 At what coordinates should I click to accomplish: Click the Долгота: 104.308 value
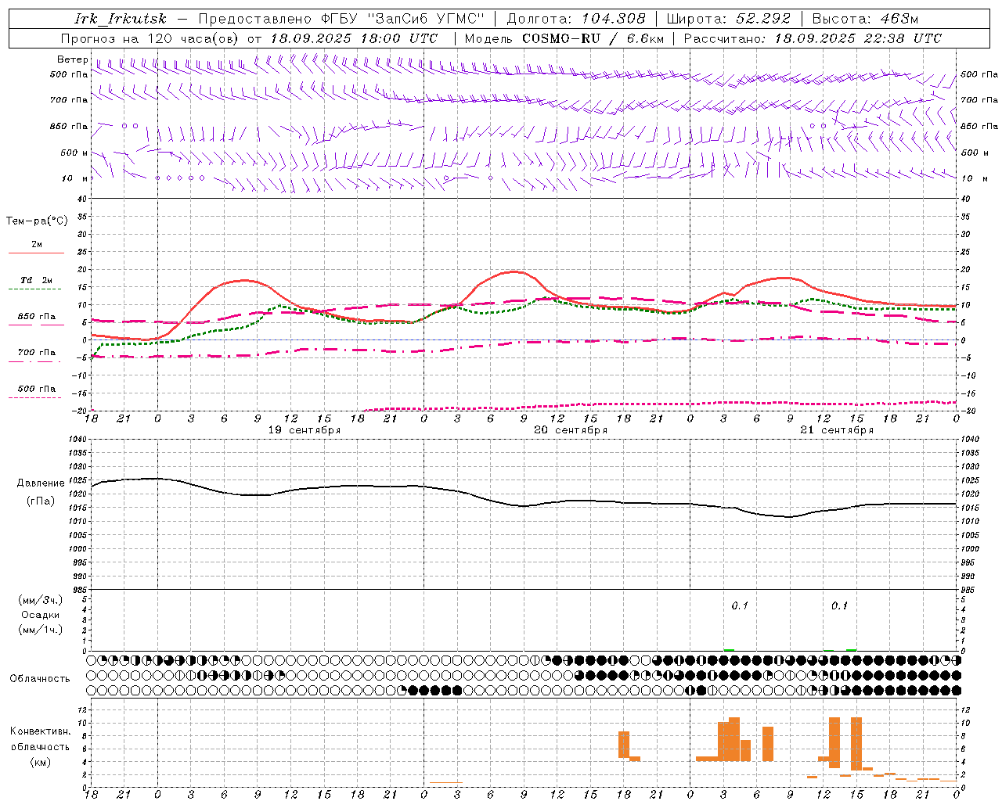[x=576, y=19]
